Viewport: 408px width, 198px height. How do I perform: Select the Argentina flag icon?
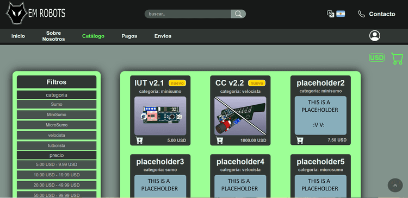pyautogui.click(x=341, y=14)
